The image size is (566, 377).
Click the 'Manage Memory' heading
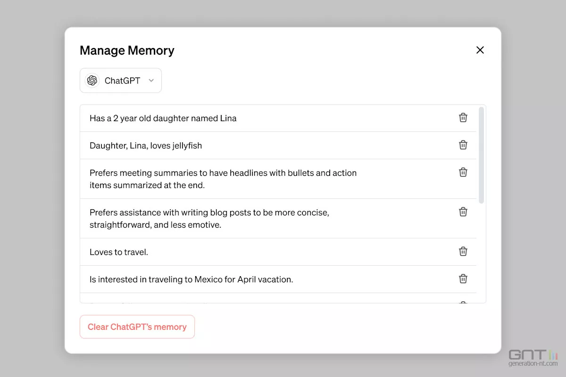pos(127,50)
